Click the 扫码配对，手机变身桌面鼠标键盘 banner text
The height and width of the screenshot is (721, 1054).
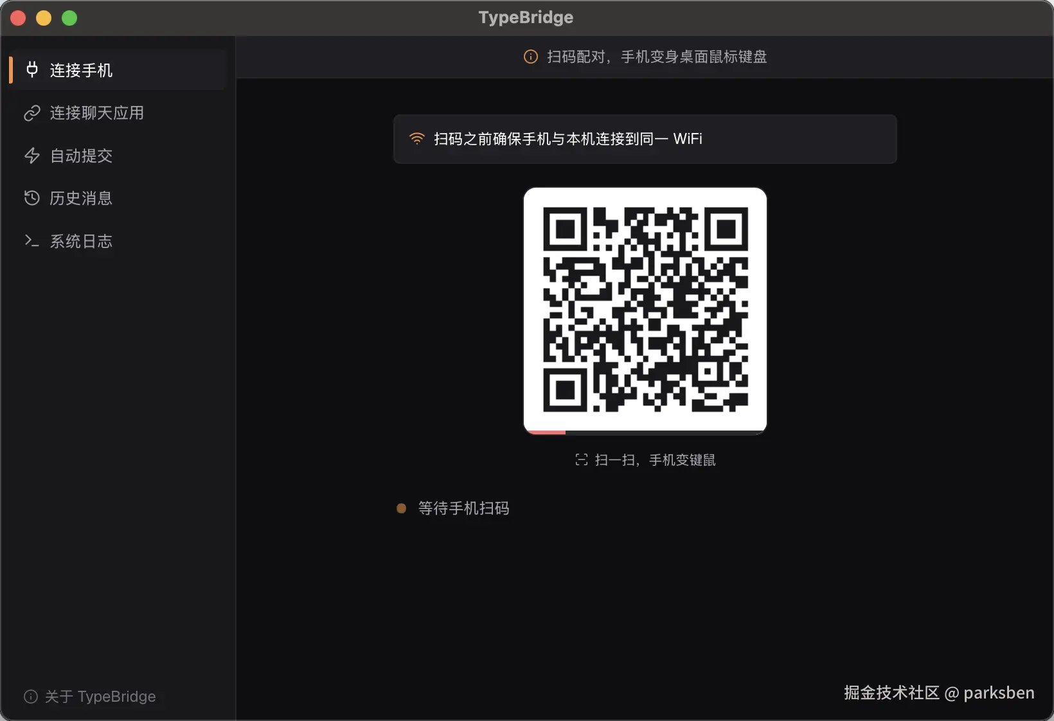pyautogui.click(x=657, y=57)
